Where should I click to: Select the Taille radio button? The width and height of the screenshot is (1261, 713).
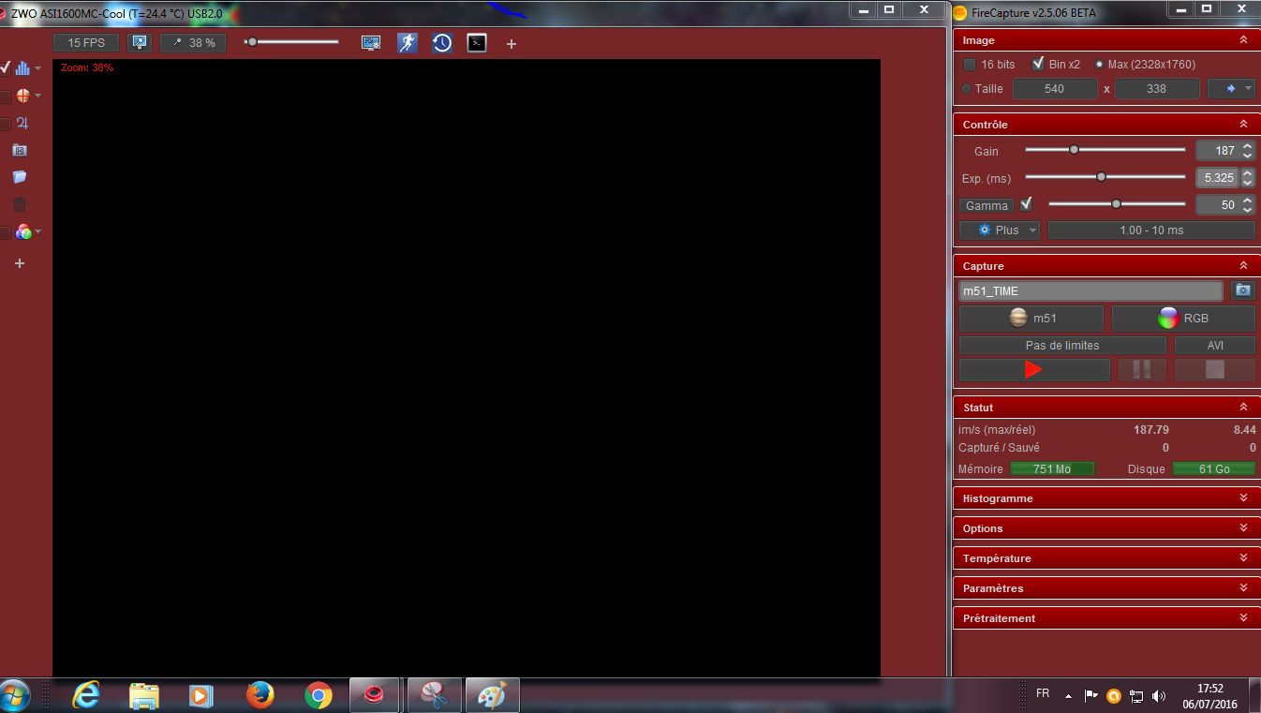click(966, 88)
